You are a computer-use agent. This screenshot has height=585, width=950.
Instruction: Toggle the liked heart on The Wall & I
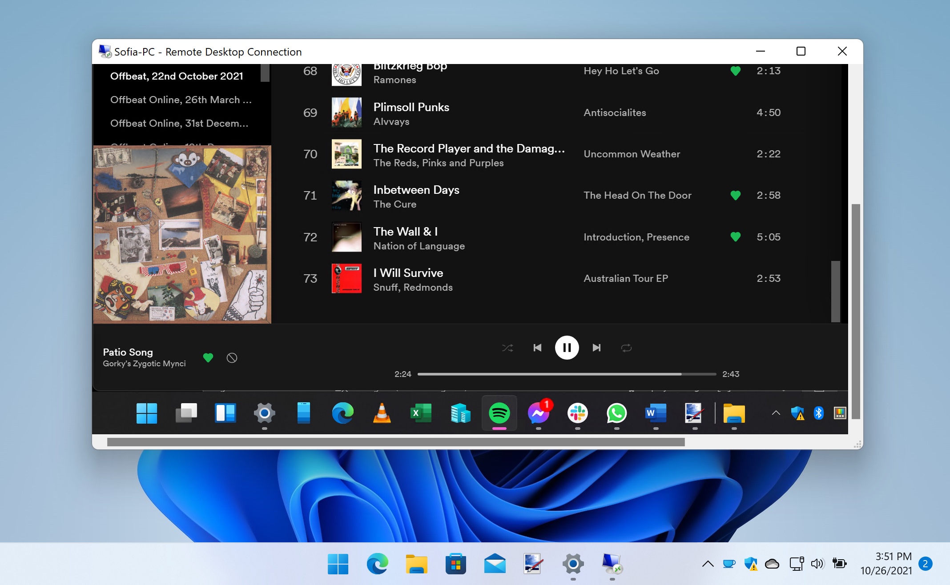click(x=734, y=237)
